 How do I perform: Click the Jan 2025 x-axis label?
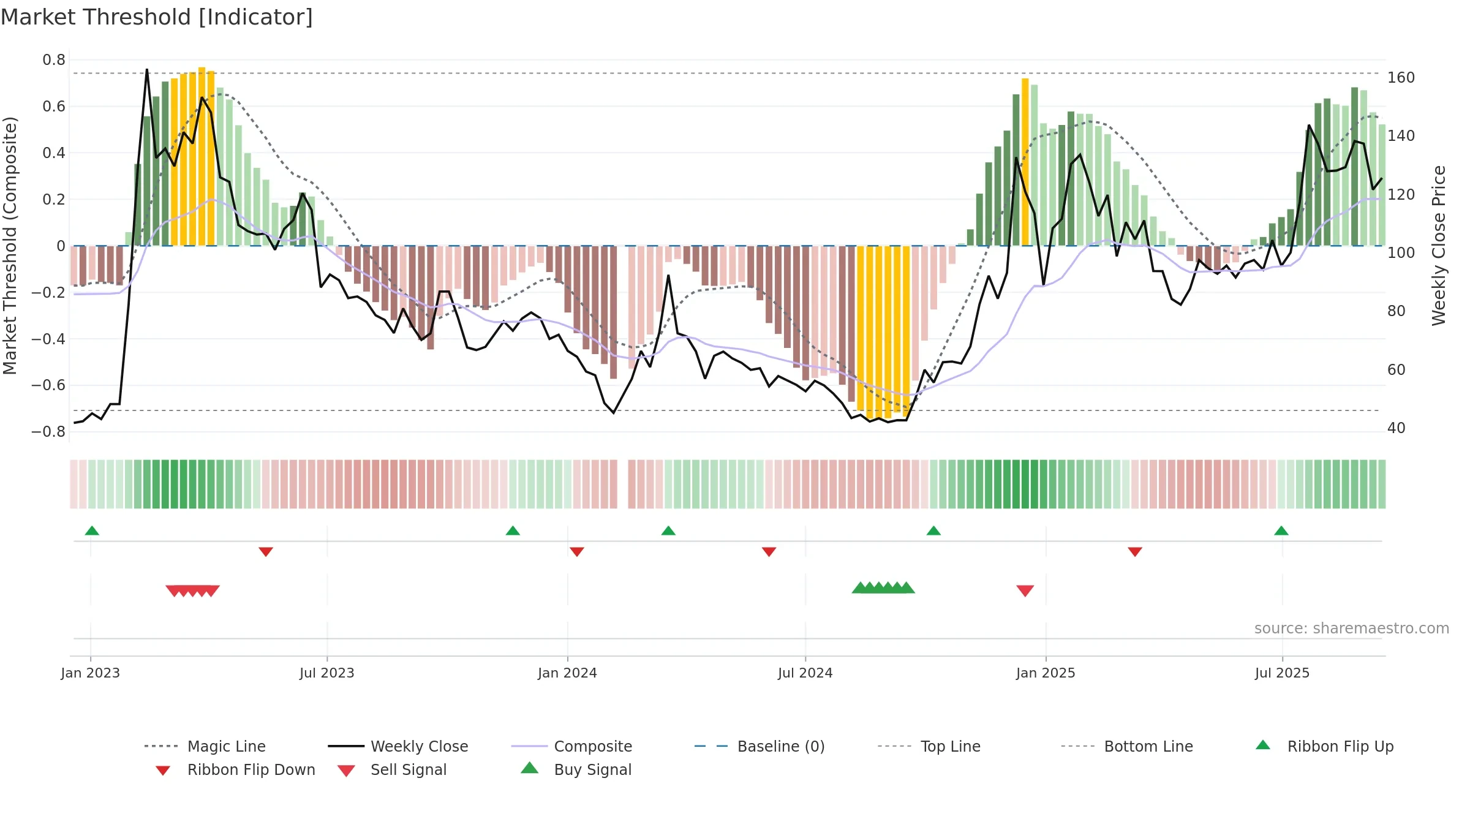coord(1046,673)
